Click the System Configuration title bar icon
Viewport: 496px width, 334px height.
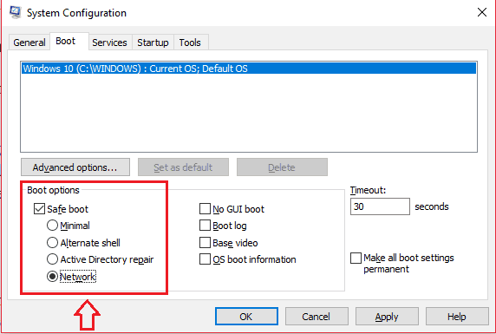point(15,13)
